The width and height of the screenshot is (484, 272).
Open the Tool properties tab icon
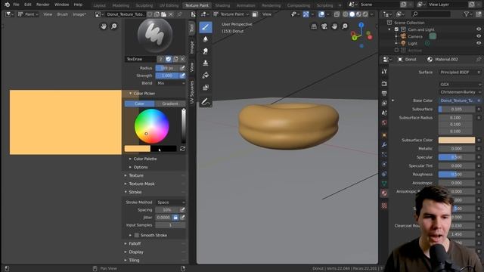(384, 72)
